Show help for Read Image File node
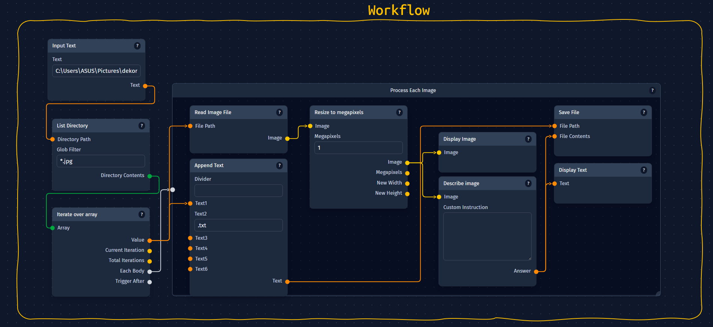Viewport: 713px width, 327px height. click(279, 112)
